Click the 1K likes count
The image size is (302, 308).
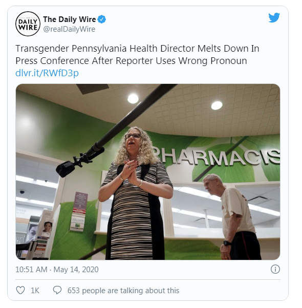[35, 290]
